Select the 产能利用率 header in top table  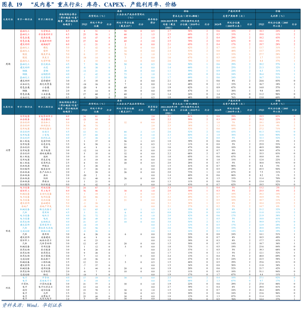click(x=234, y=11)
